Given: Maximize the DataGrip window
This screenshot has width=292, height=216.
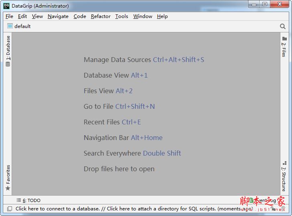Looking at the screenshot, I should pos(265,4).
